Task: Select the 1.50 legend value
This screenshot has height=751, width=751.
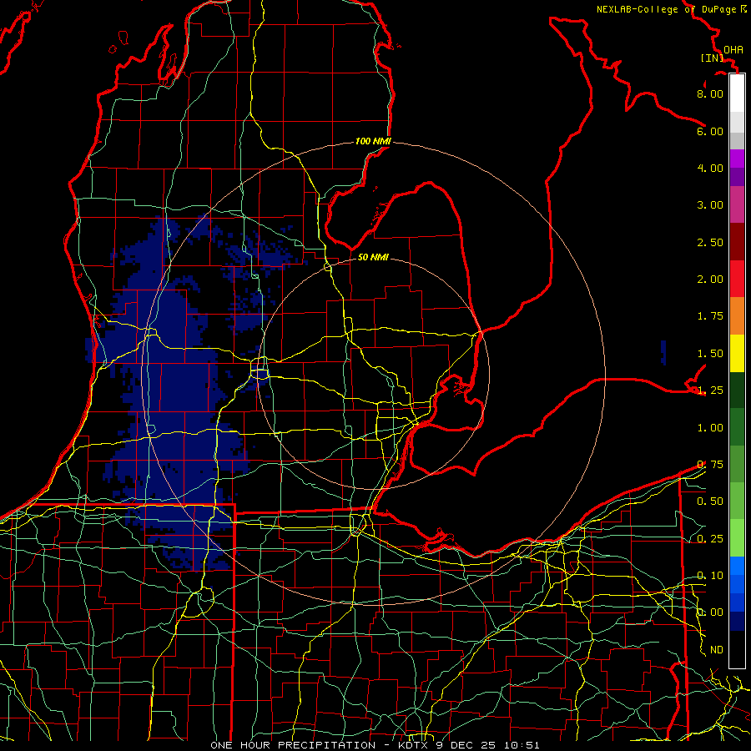Action: coord(710,353)
